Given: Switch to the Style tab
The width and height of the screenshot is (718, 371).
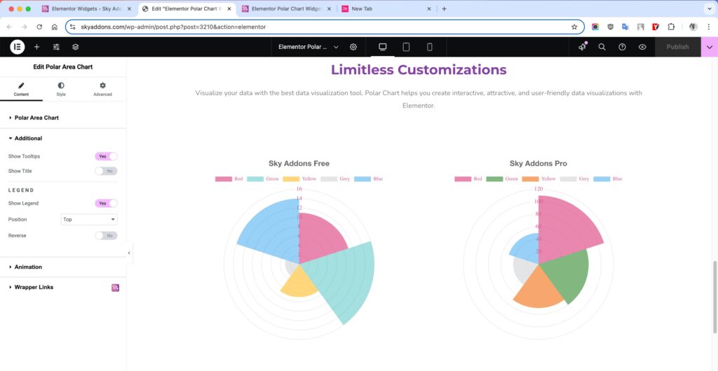Looking at the screenshot, I should (x=61, y=89).
